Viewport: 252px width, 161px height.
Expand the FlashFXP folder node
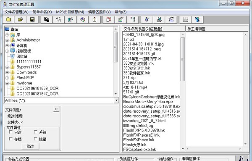coord(7,78)
